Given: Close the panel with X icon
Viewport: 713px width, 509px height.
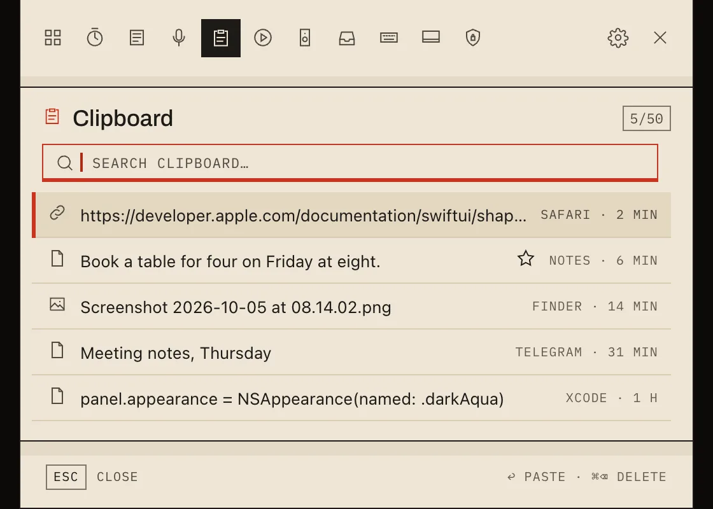Looking at the screenshot, I should (660, 38).
